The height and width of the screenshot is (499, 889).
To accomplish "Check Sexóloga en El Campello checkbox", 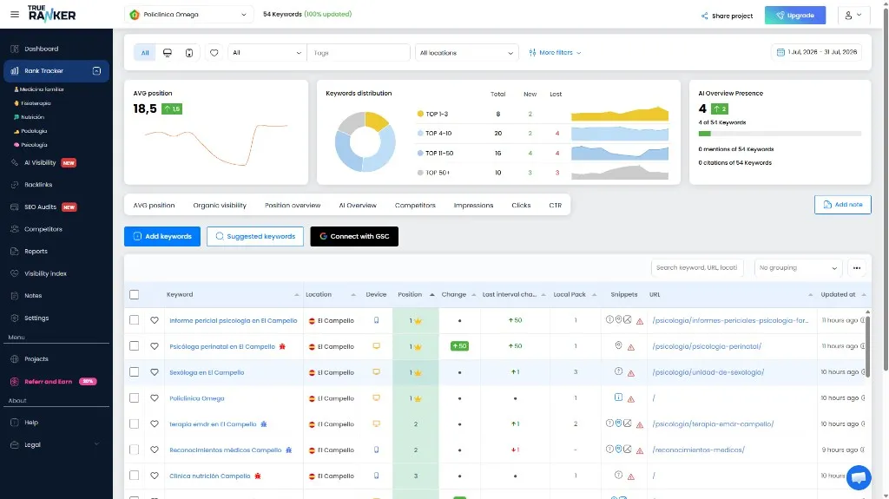I will (x=135, y=372).
